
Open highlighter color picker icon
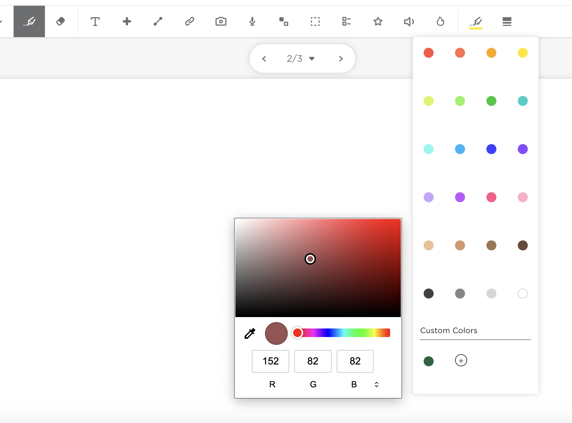[476, 22]
